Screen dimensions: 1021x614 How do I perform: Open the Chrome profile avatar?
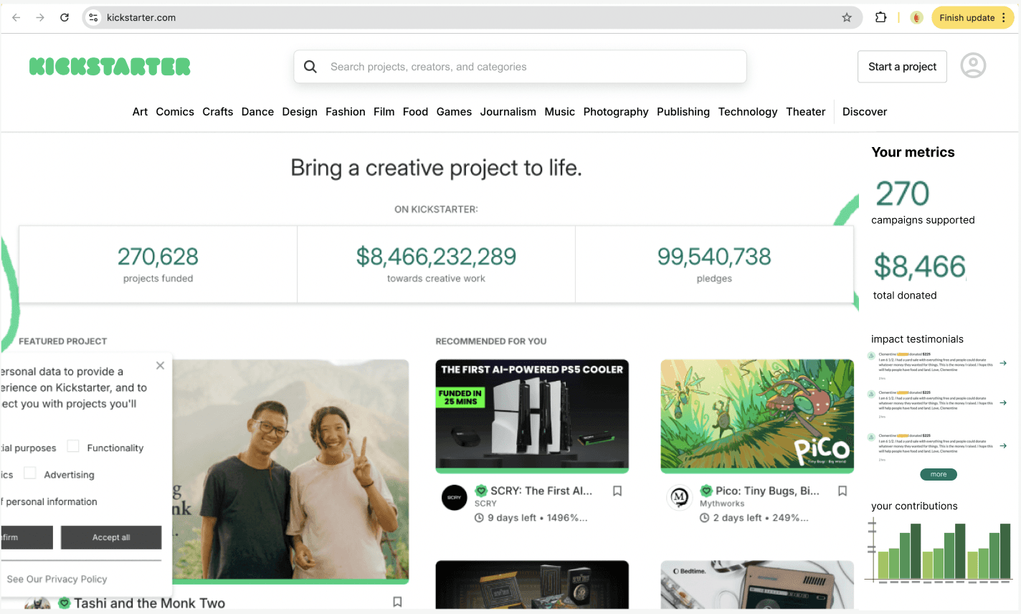(916, 17)
